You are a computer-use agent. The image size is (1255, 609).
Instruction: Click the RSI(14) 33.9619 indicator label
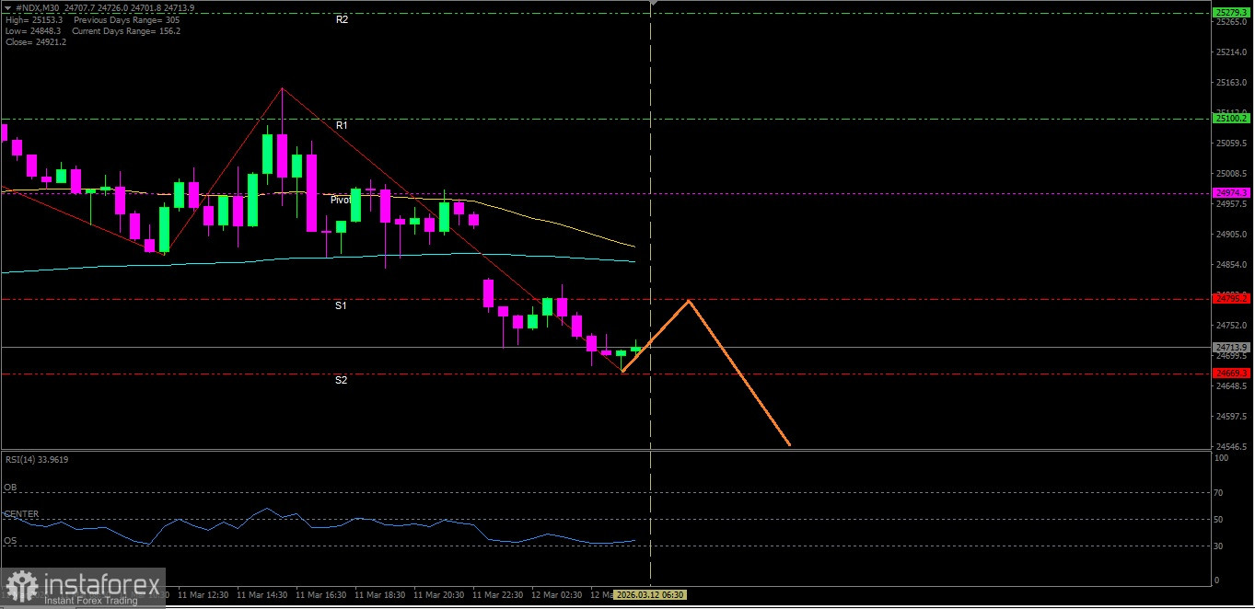[x=37, y=459]
